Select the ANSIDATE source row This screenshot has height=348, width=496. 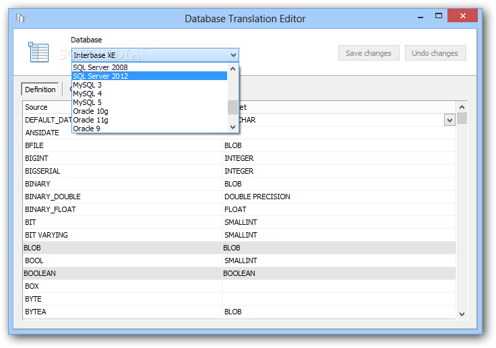(x=122, y=133)
